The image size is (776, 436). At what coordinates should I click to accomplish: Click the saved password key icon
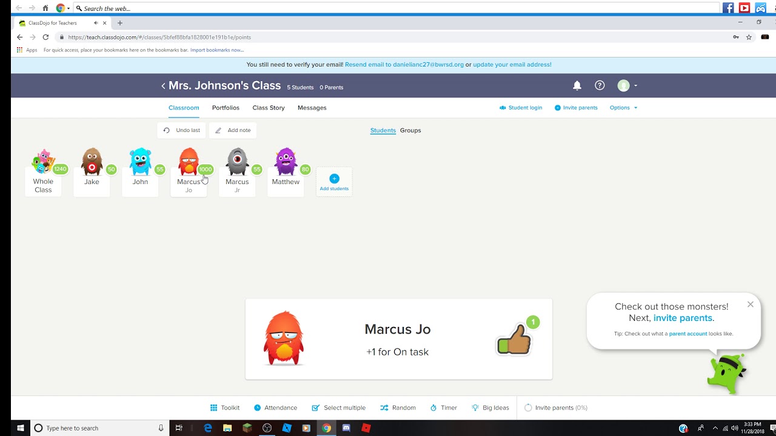point(736,37)
